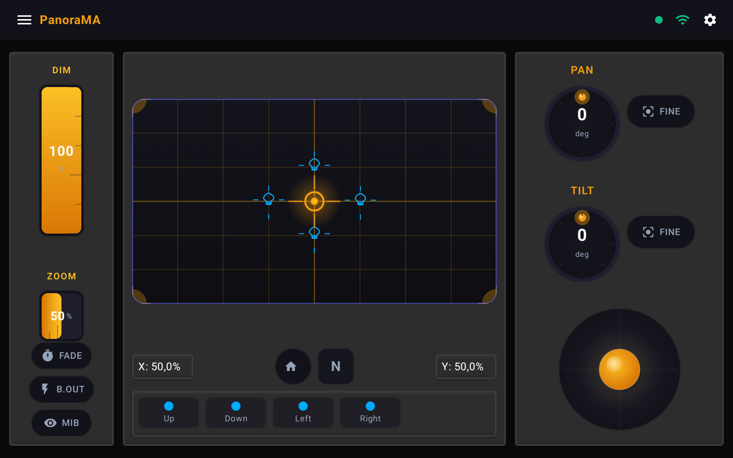Toggle the MIB eye button
This screenshot has width=733, height=458.
61,423
